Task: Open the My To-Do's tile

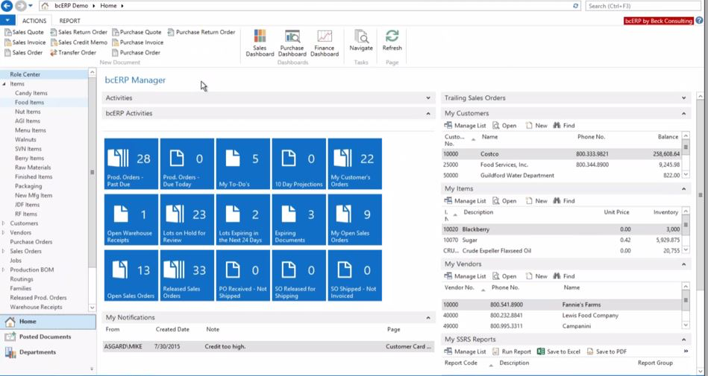Action: click(243, 164)
